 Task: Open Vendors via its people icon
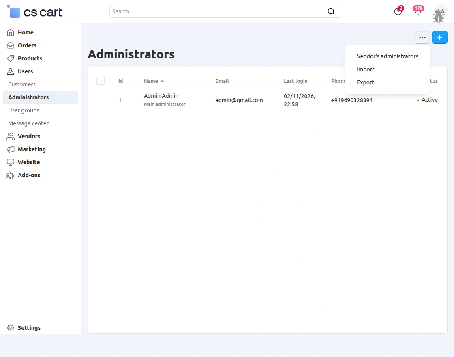[10, 136]
